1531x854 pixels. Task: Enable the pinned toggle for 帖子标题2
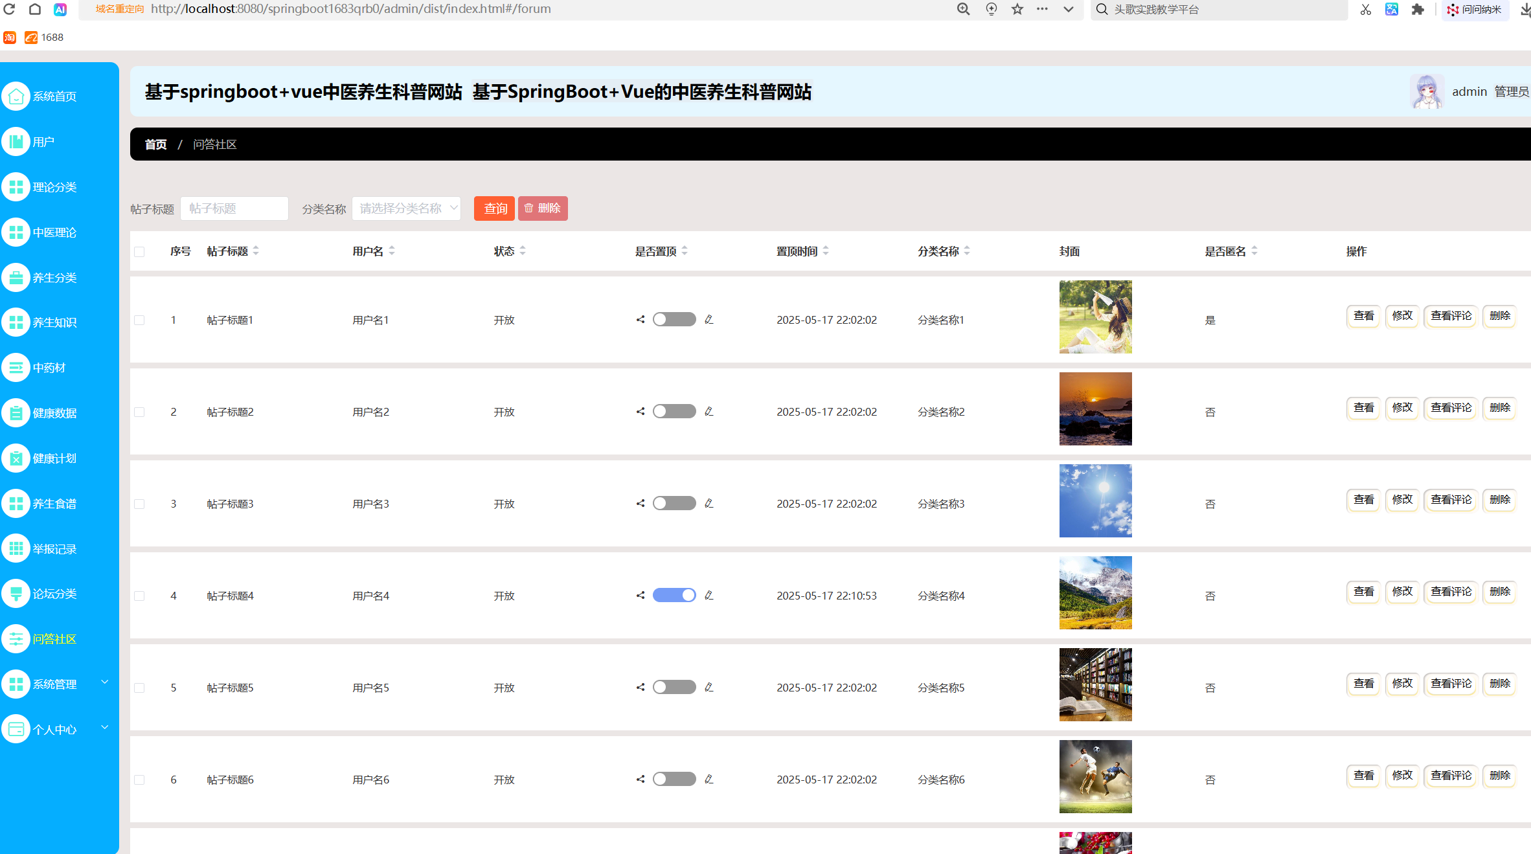pyautogui.click(x=674, y=411)
